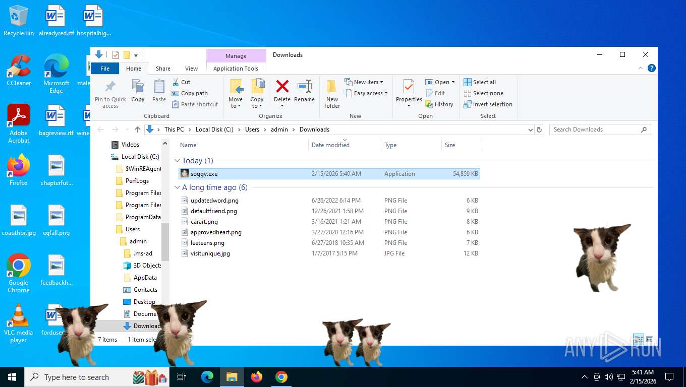The image size is (686, 387).
Task: Click Copy path in ribbon
Action: point(190,93)
